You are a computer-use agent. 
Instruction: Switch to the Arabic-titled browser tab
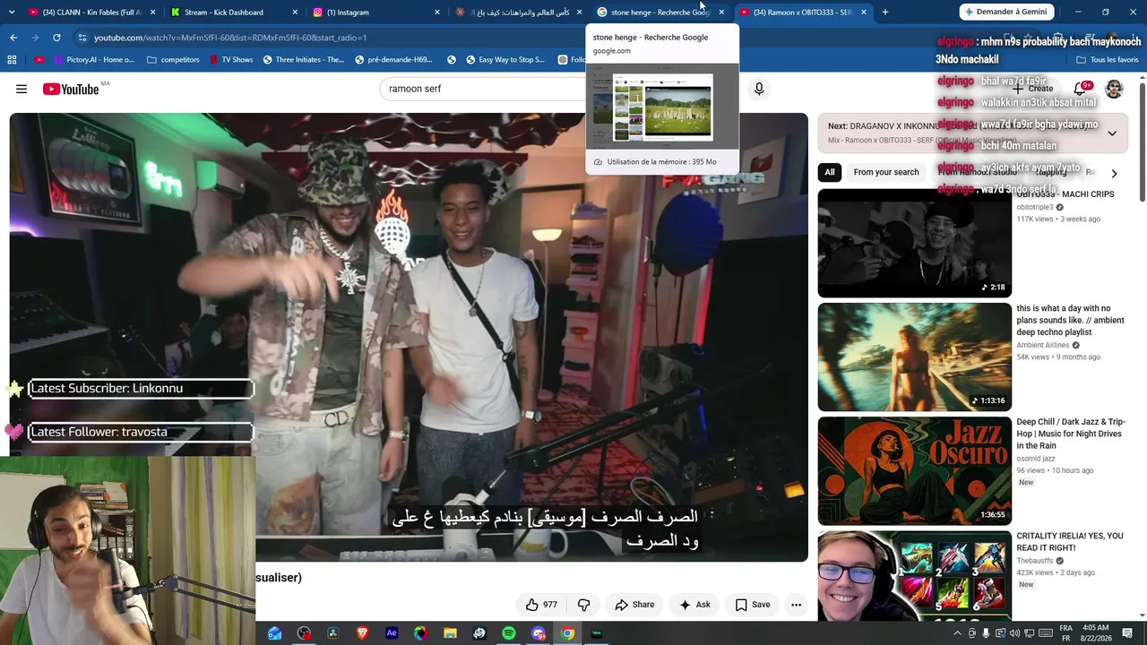518,13
